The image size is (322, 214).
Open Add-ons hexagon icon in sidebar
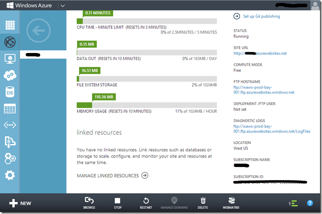pos(10,158)
